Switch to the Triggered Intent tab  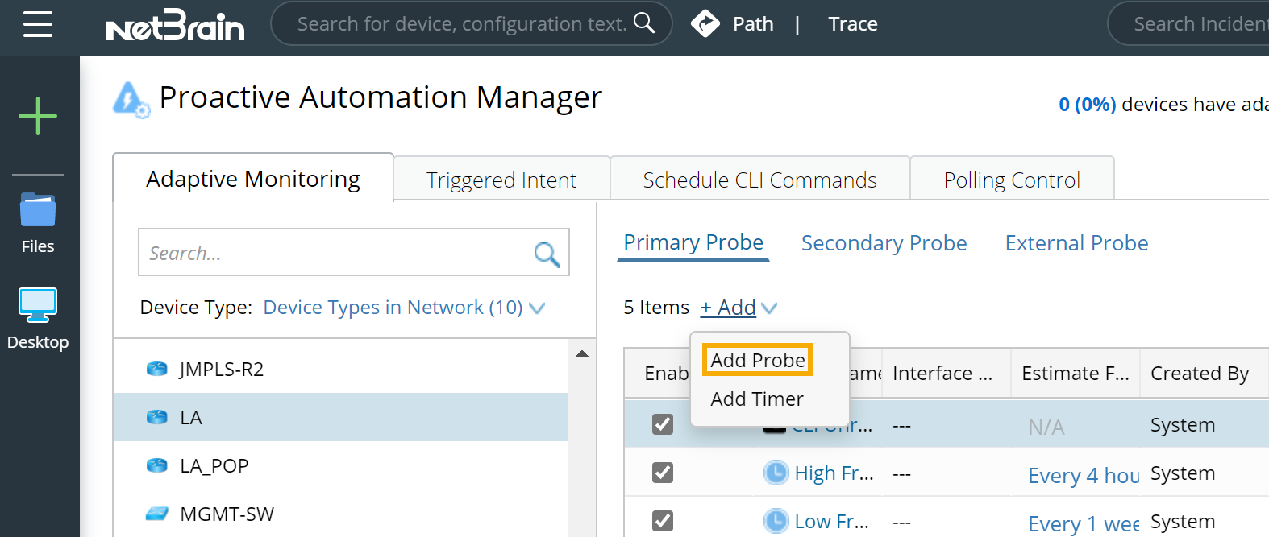[x=501, y=180]
